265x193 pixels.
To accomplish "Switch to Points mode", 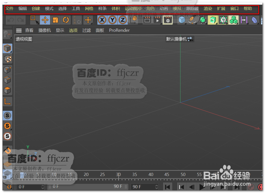I will point(7,70).
